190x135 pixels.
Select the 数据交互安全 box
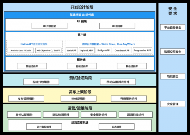click(173, 52)
